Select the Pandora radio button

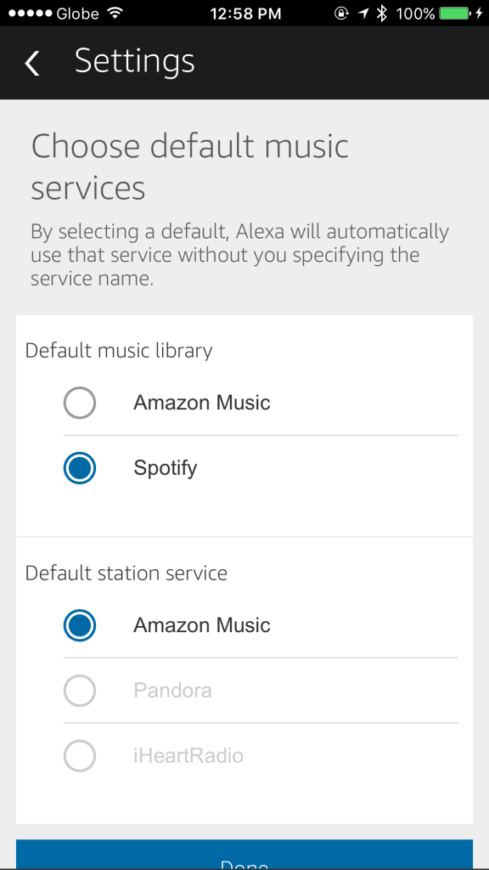click(x=79, y=691)
